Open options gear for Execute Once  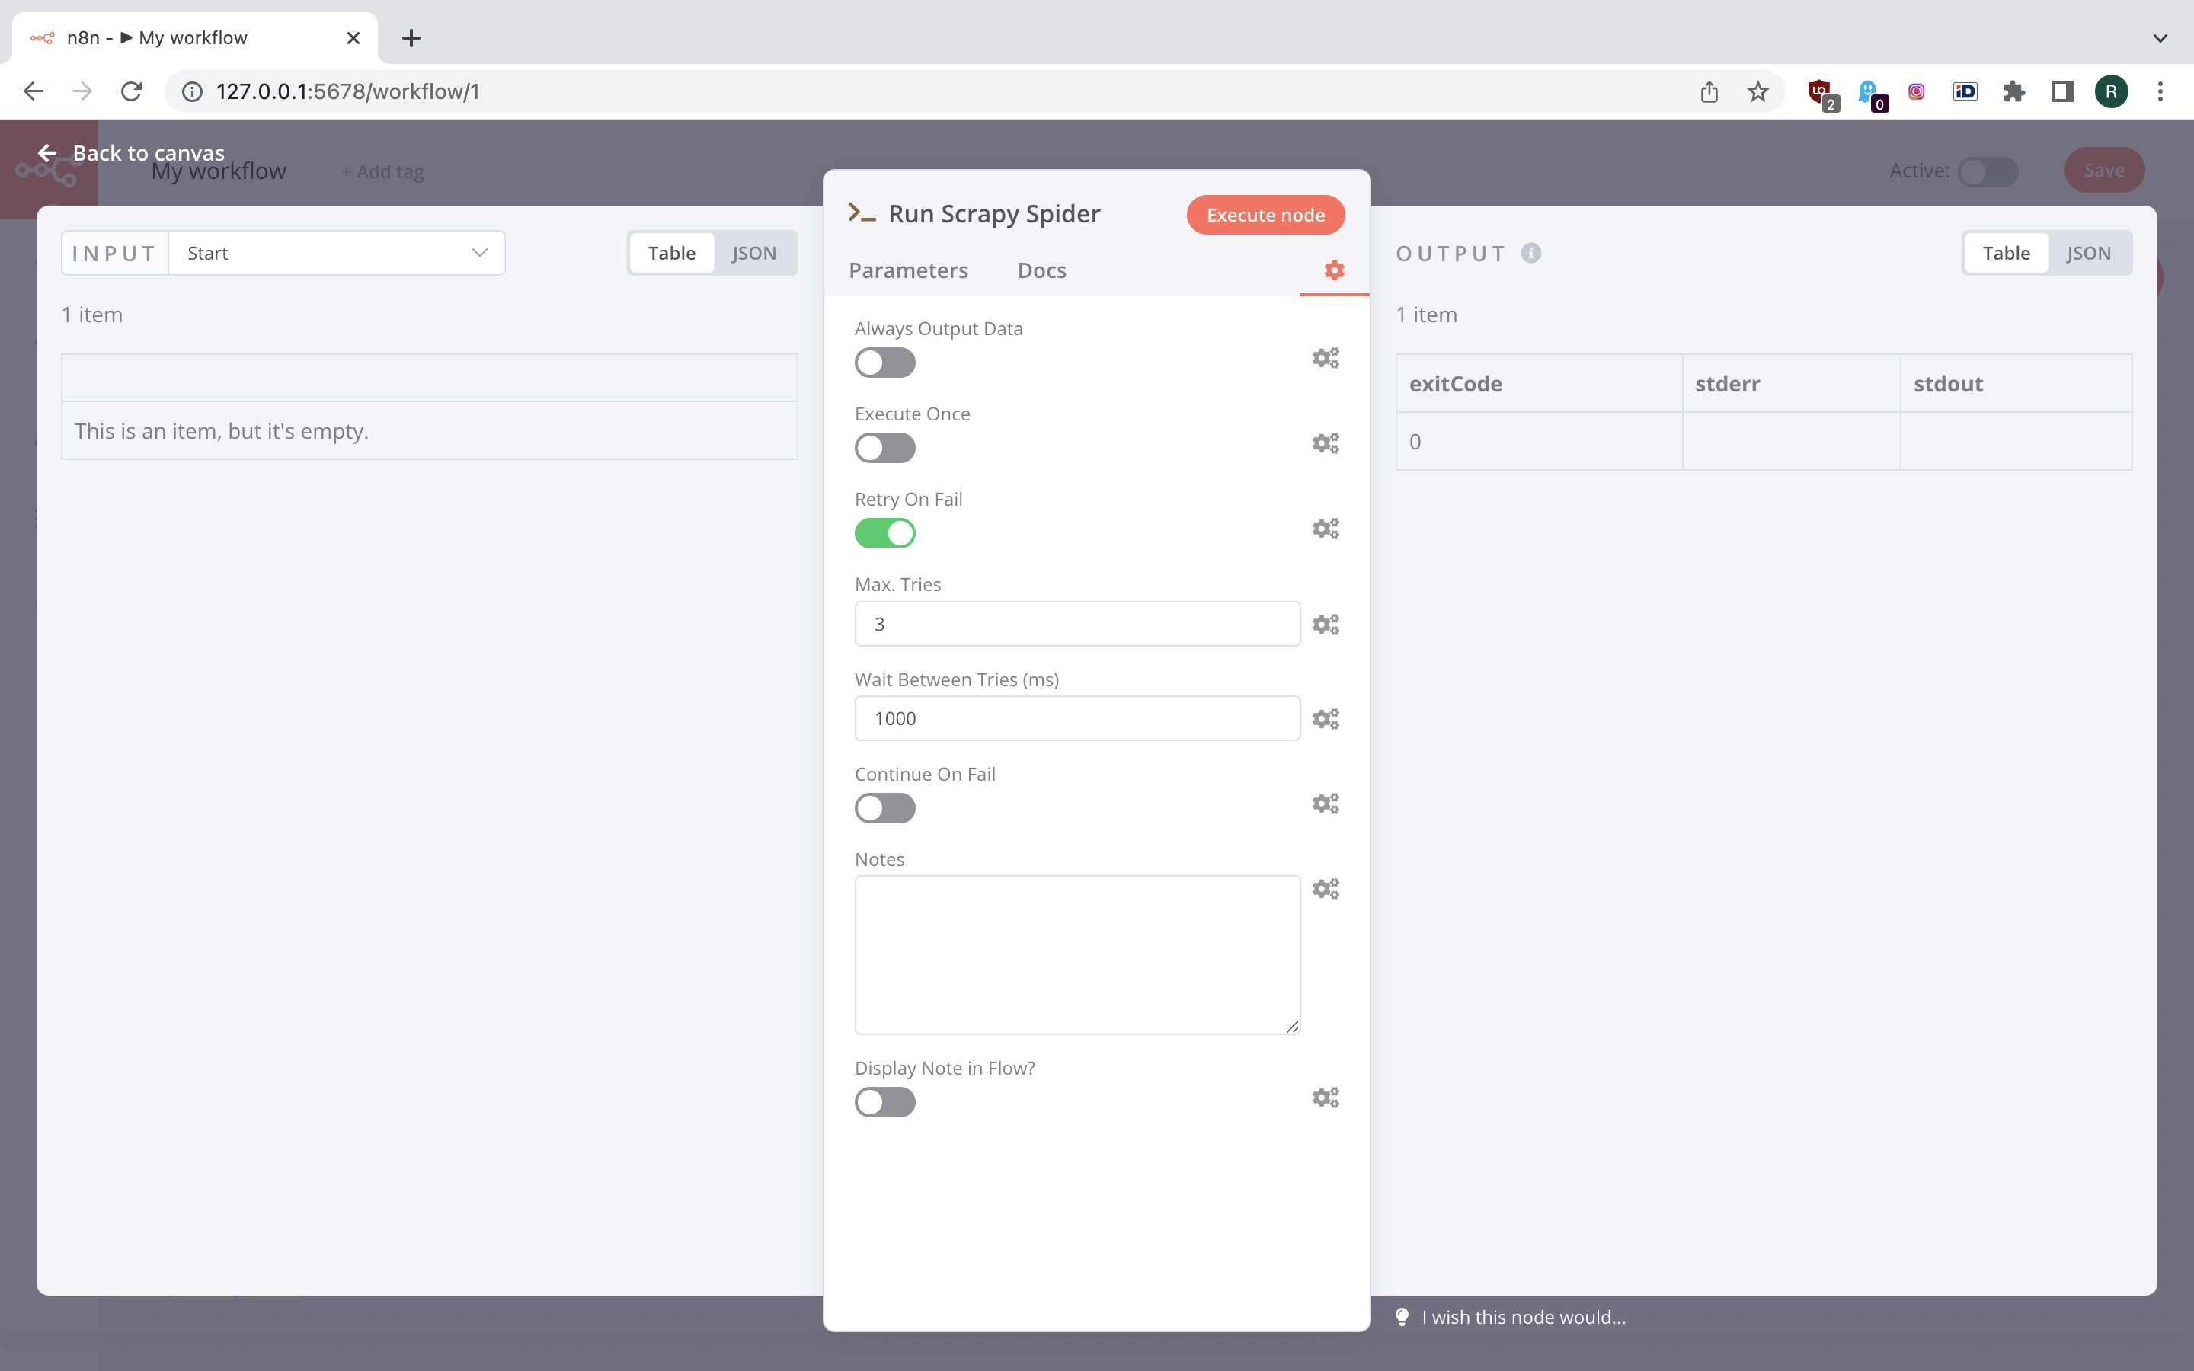[1326, 443]
